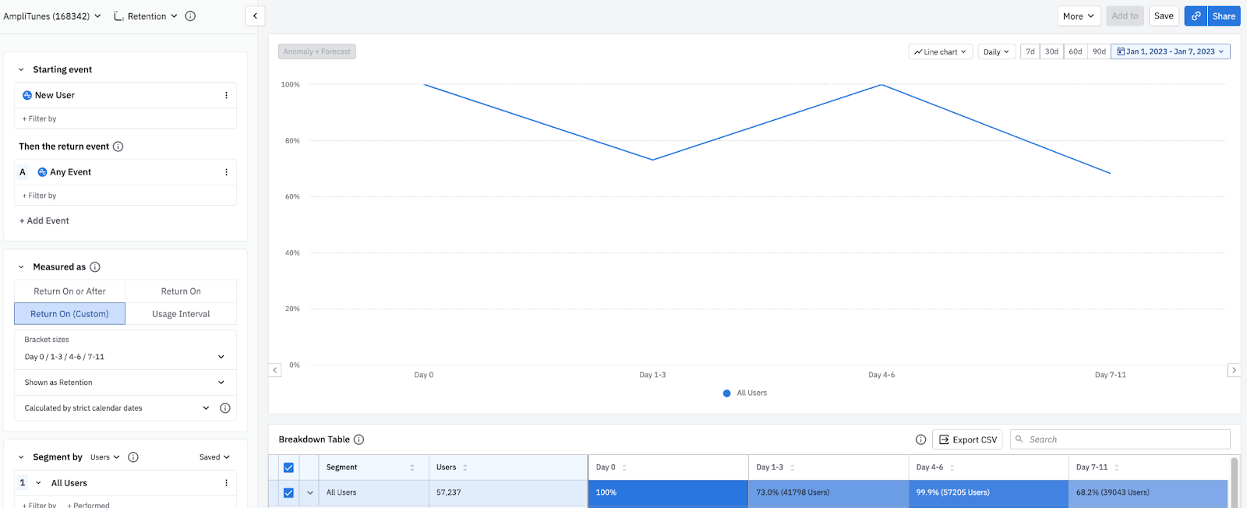
Task: Select the Return On (Custom) measurement option
Action: 69,314
